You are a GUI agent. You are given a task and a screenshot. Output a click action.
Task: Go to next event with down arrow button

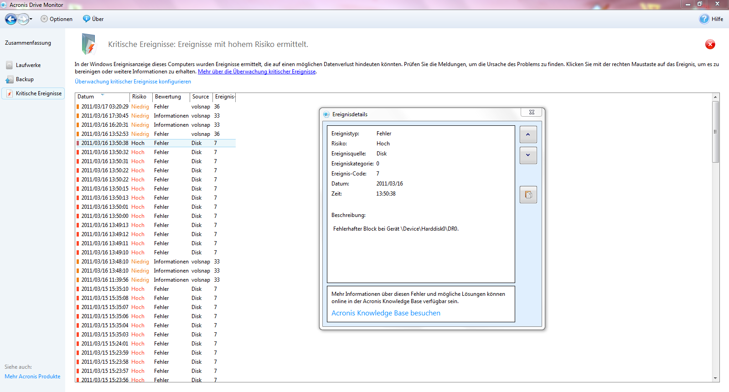[x=528, y=155]
